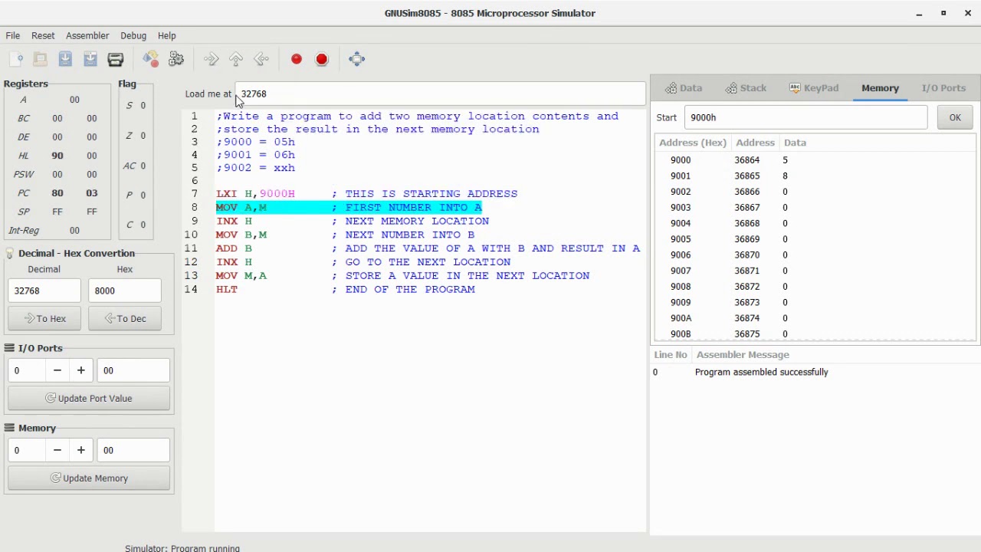Screen dimensions: 981x552
Task: Click the Memory value field on the left panel
Action: 133,450
